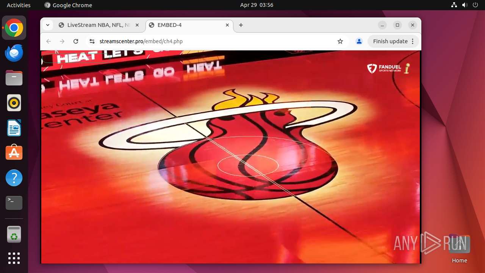Open the tab search dropdown

[48, 25]
